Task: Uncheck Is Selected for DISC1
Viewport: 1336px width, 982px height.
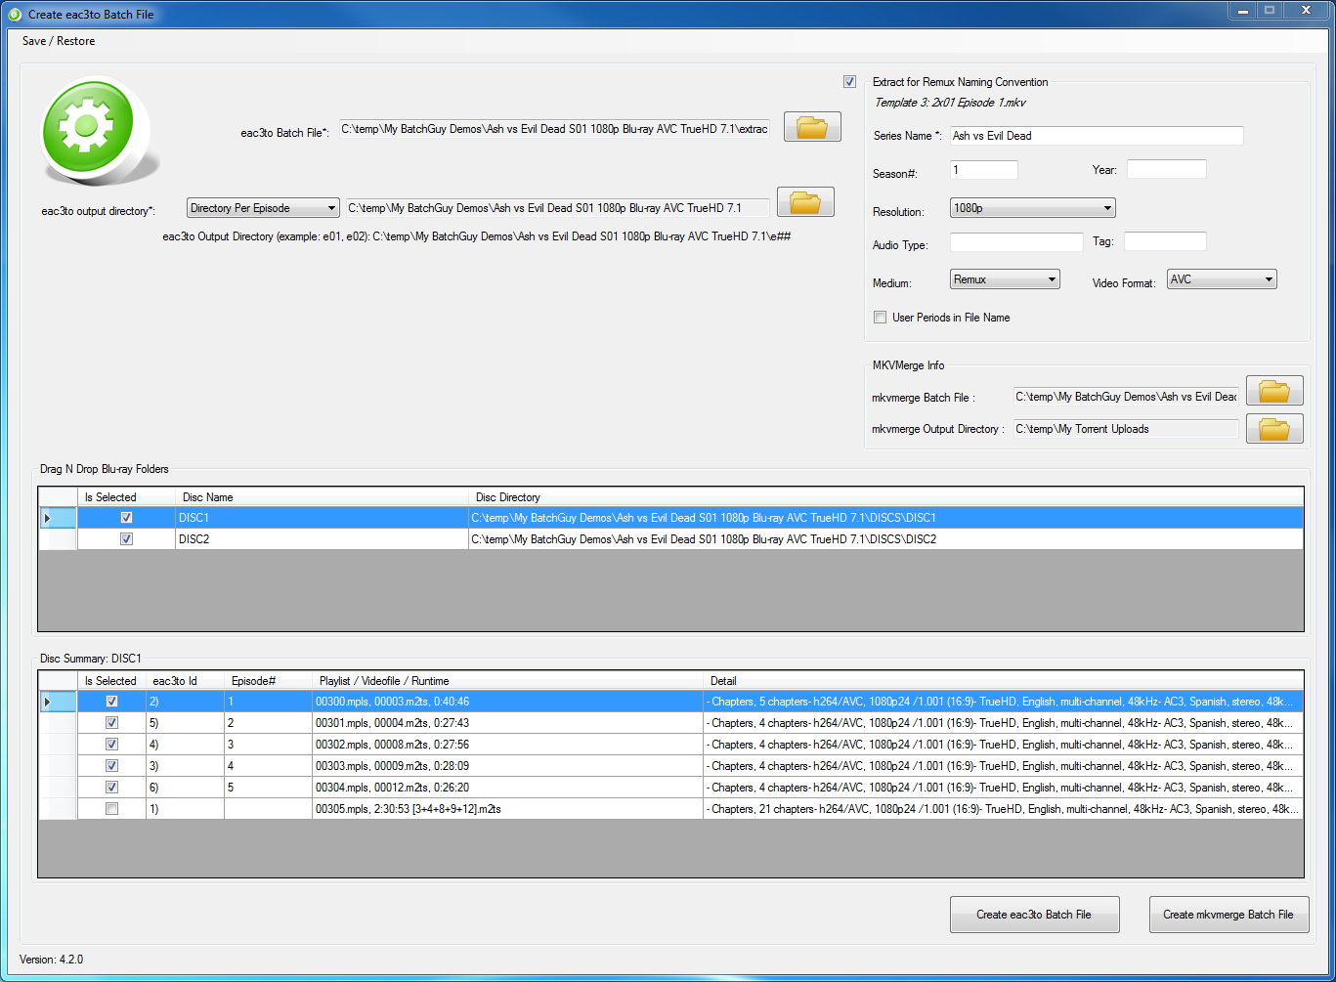Action: pos(126,518)
